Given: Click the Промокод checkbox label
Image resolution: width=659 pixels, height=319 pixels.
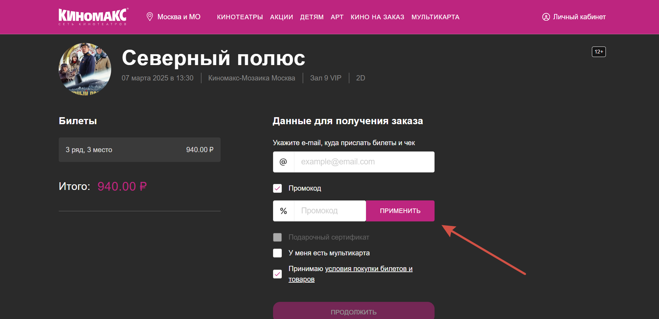Looking at the screenshot, I should (x=305, y=188).
